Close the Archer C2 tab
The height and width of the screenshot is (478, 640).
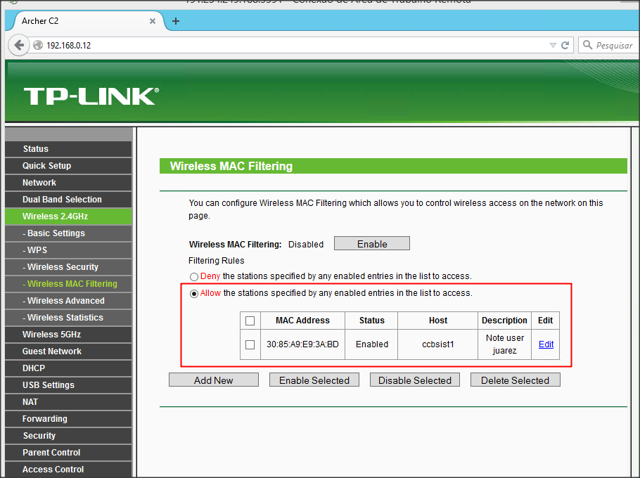(x=152, y=21)
